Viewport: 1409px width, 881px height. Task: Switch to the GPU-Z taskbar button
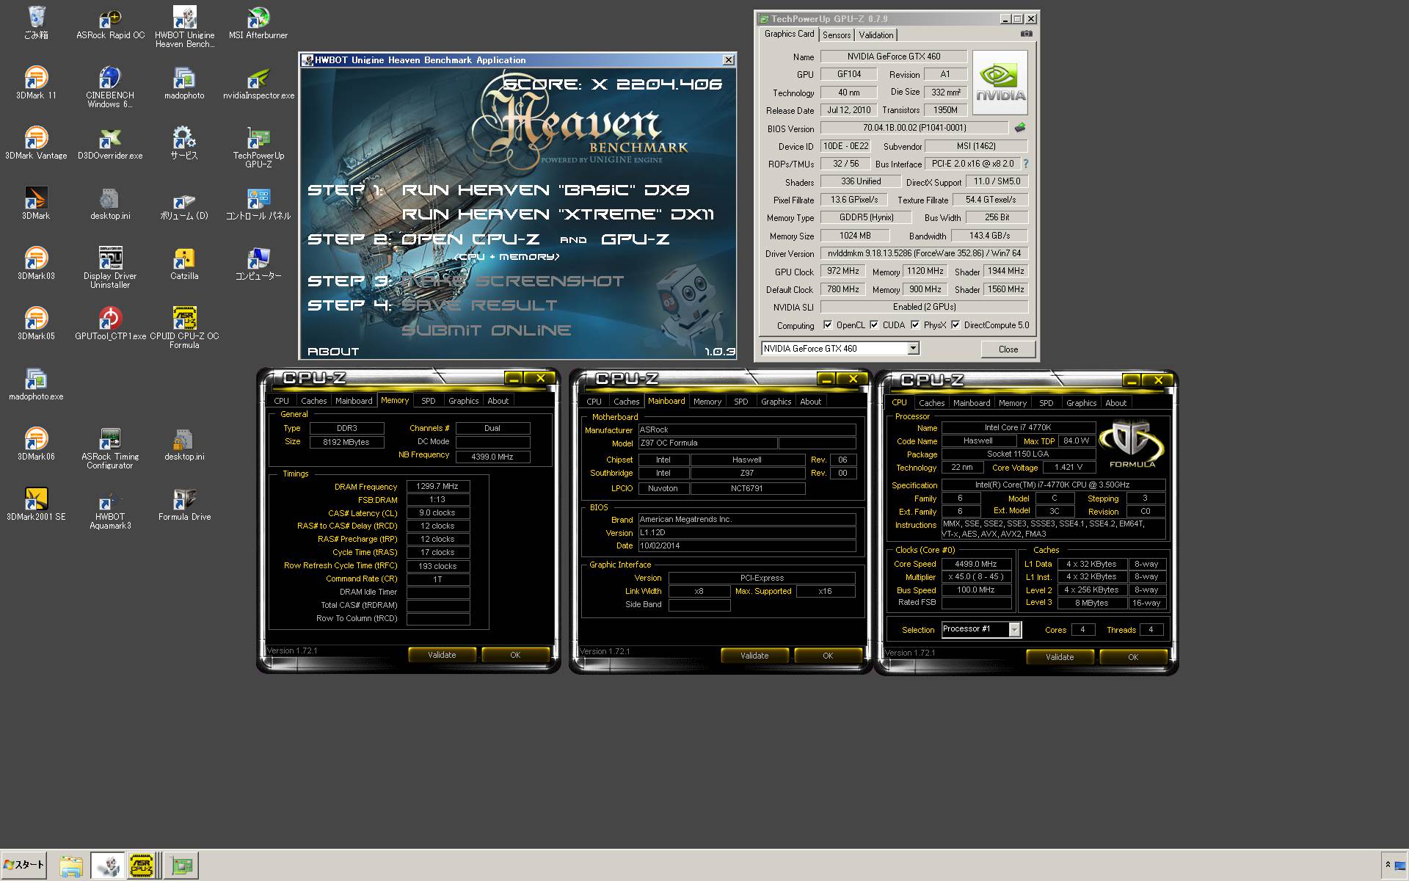tap(181, 866)
